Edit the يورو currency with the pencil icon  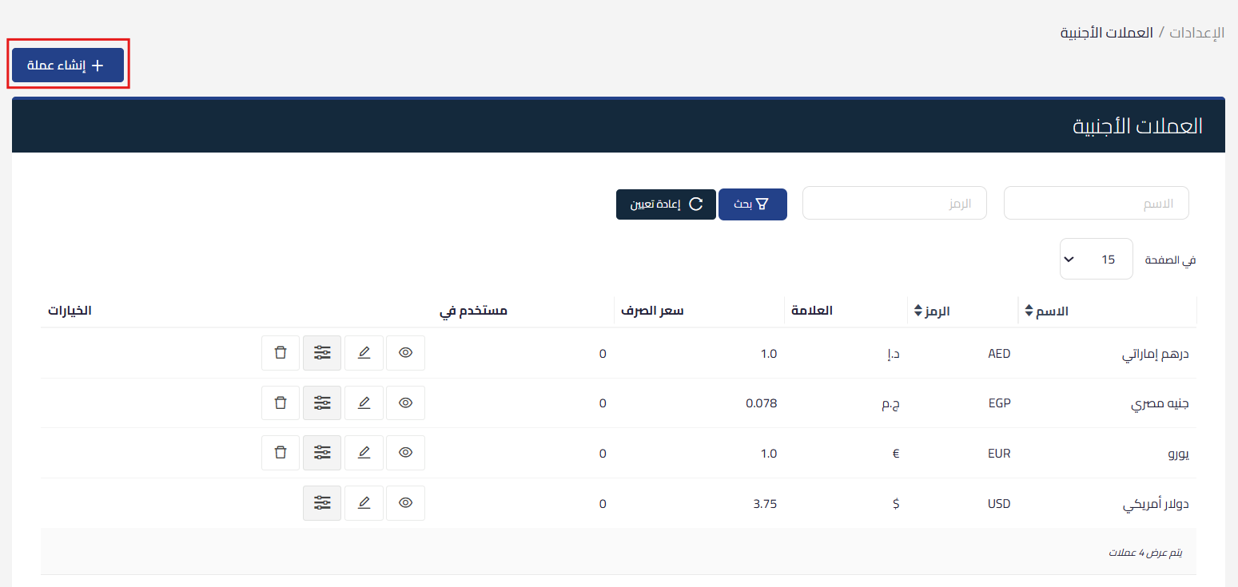pos(364,452)
